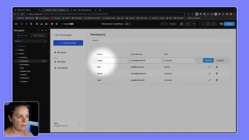The image size is (249, 140).
Task: Click the Validate button
Action: (208, 61)
